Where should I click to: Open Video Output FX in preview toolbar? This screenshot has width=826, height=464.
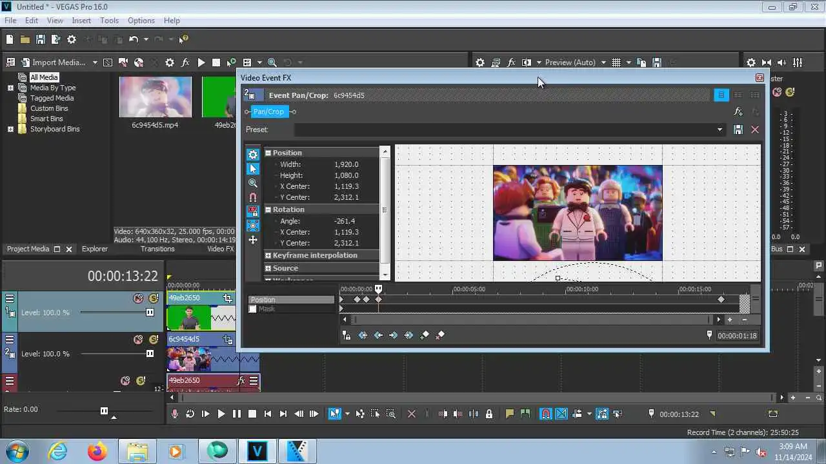[511, 63]
